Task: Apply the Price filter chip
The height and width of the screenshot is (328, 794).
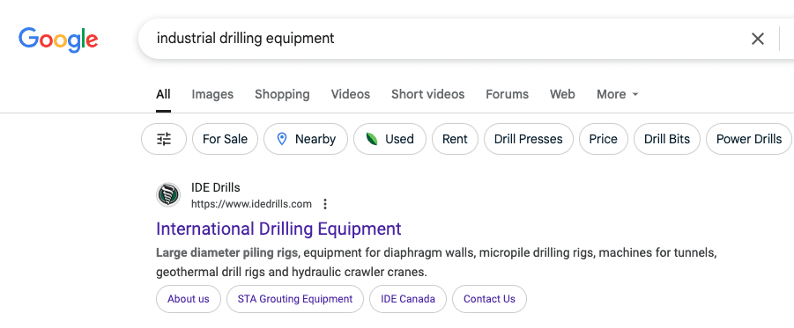Action: 603,139
